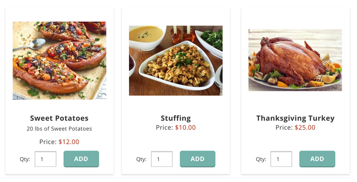Add Sweet Potatoes to the cart
Screen dimensions: 357x182
click(x=81, y=159)
